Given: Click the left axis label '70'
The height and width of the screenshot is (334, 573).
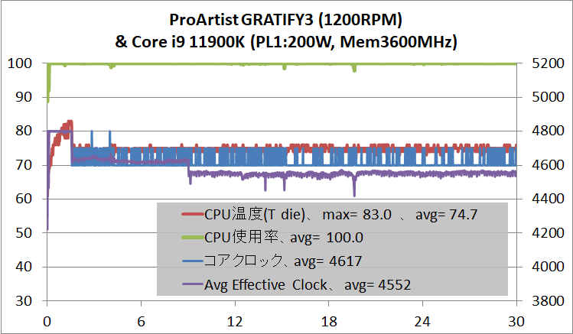Looking at the screenshot, I should [24, 165].
